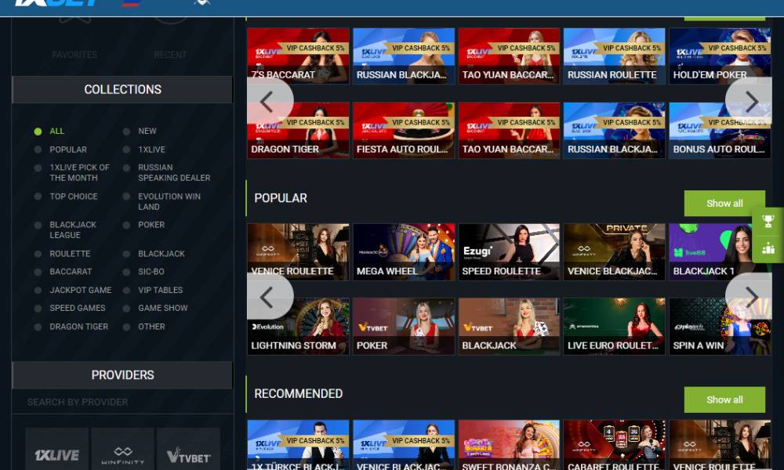Select the Game Show collection option
This screenshot has height=470, width=784.
click(x=127, y=308)
